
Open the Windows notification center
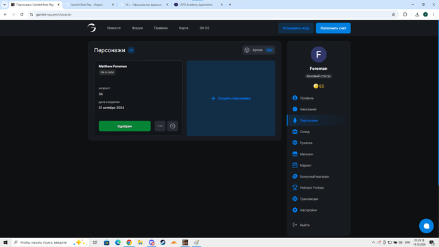click(x=431, y=242)
